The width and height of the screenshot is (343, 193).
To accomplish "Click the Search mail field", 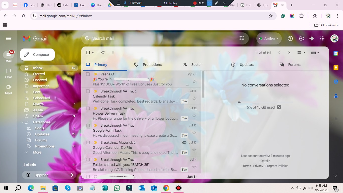I will pyautogui.click(x=161, y=38).
